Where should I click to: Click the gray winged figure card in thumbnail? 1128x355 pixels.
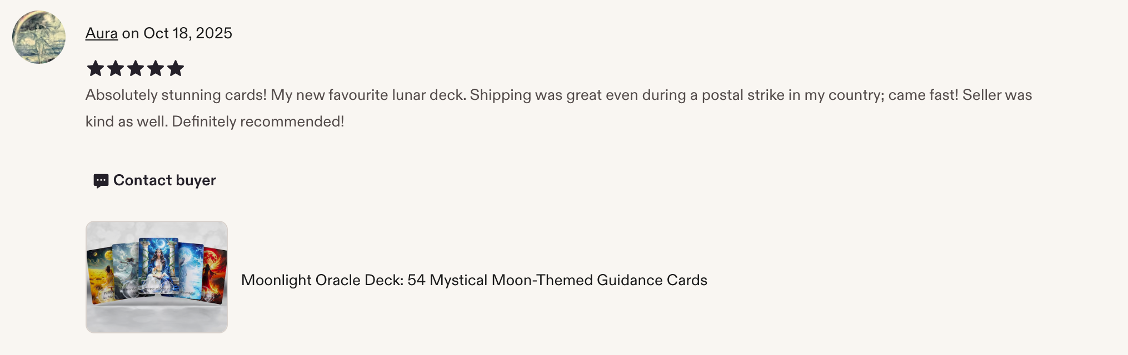pos(126,270)
